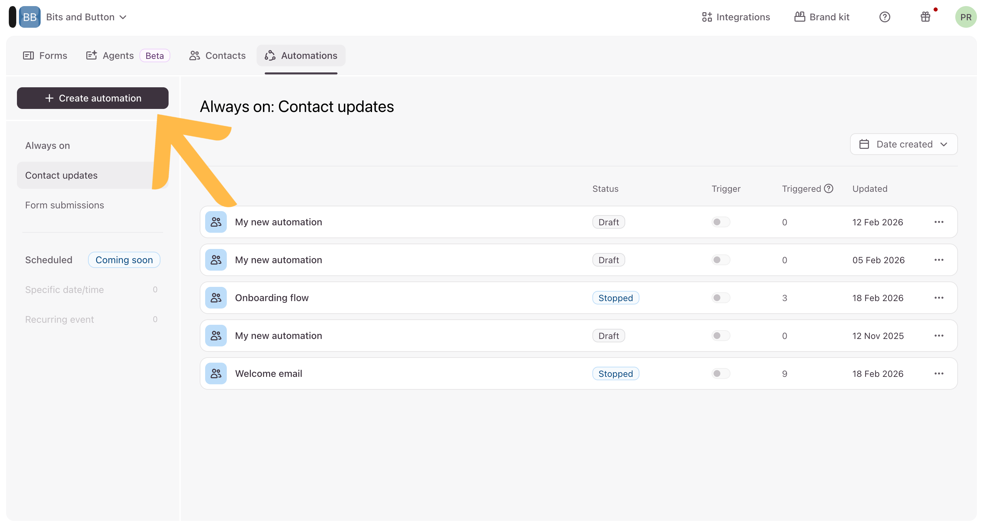Screen dimensions: 981x523
Task: Open more options for 05 Feb automation
Action: [938, 260]
